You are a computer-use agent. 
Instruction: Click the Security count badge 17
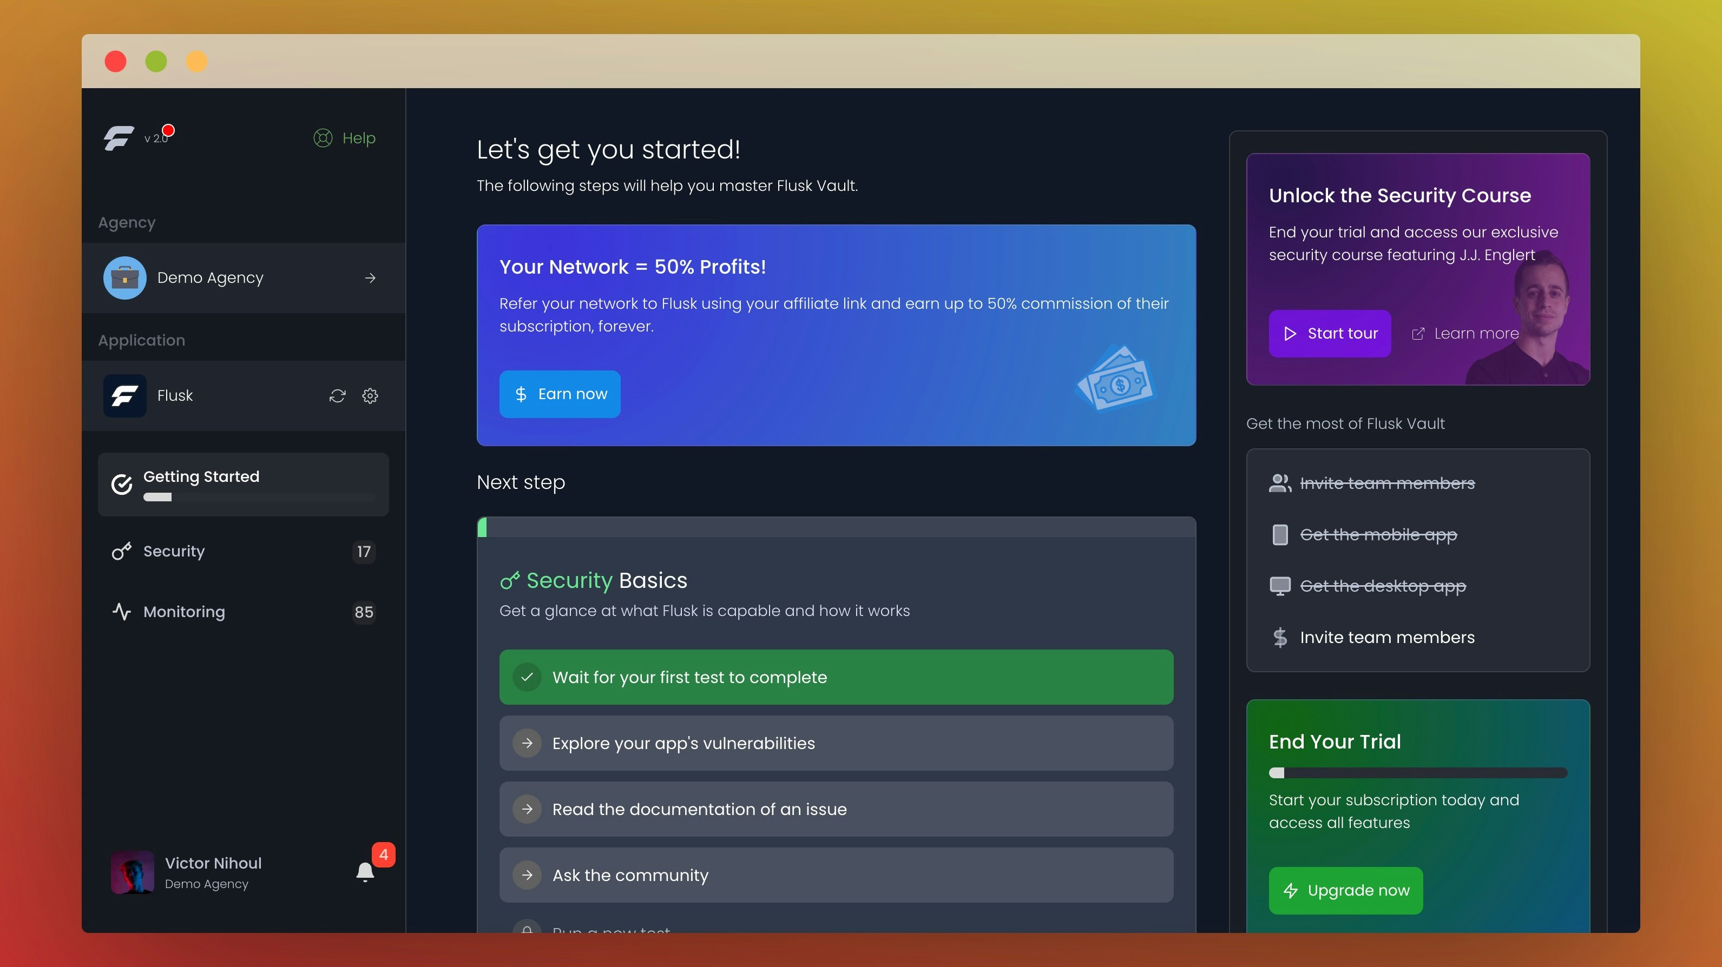364,551
